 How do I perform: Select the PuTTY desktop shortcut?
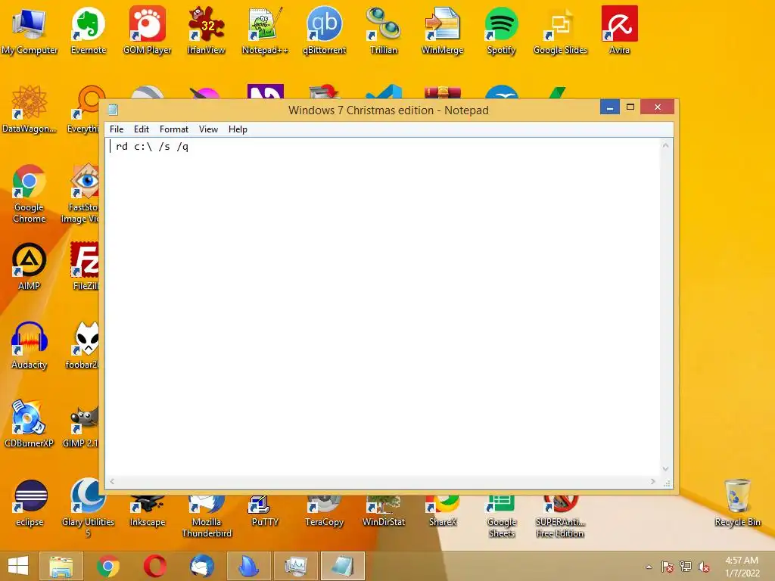pos(265,512)
